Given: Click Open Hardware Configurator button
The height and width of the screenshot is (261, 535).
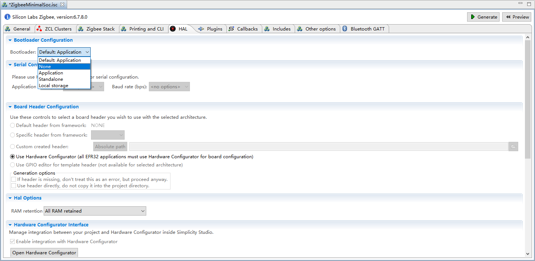Looking at the screenshot, I should click(44, 253).
